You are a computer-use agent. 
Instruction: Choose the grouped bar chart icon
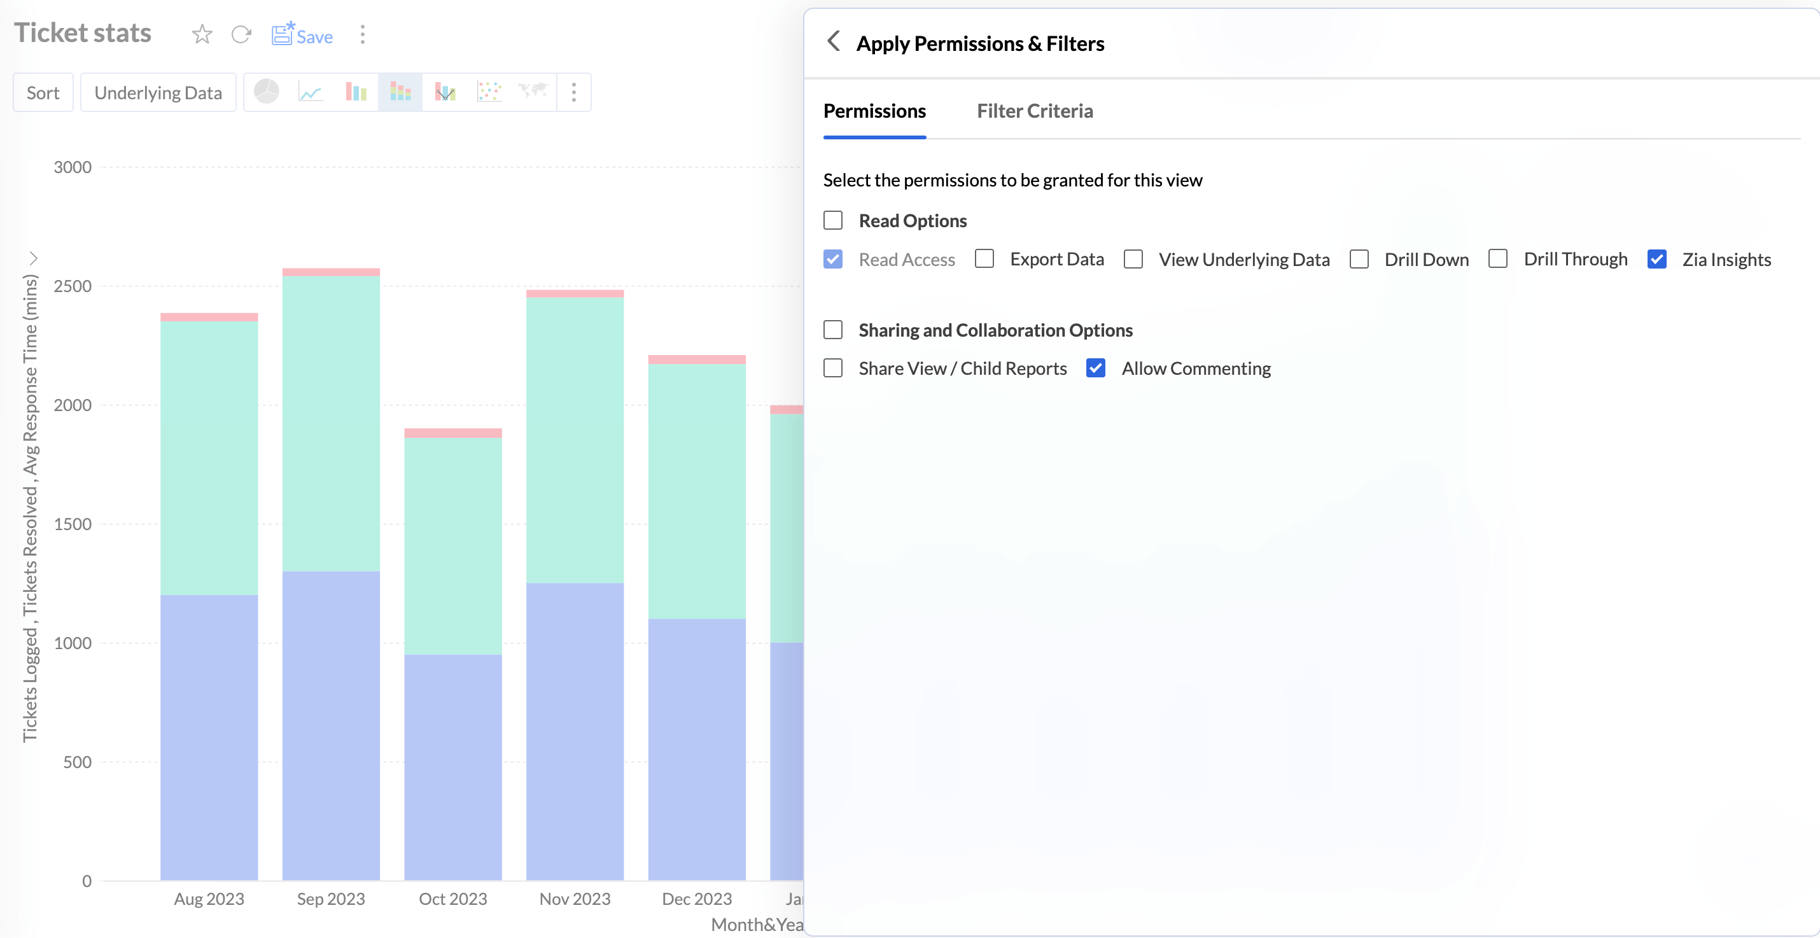tap(356, 92)
